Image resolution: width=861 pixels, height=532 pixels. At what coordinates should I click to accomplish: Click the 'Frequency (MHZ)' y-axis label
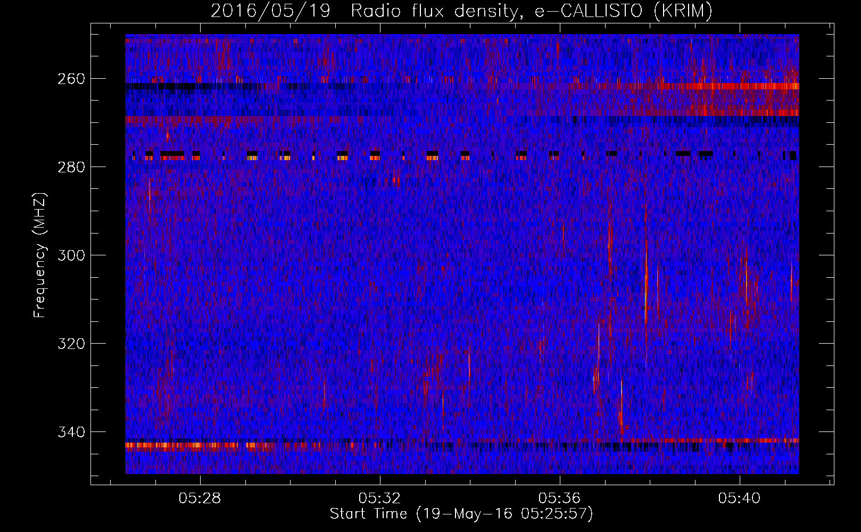pos(40,255)
